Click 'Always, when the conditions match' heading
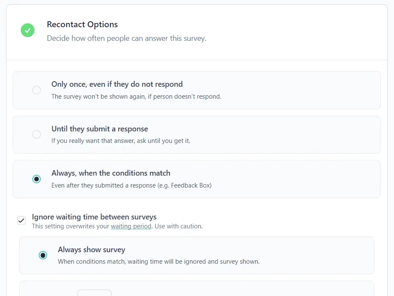This screenshot has height=296, width=394. click(x=111, y=173)
